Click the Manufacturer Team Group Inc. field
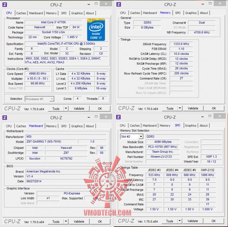 click(x=163, y=152)
